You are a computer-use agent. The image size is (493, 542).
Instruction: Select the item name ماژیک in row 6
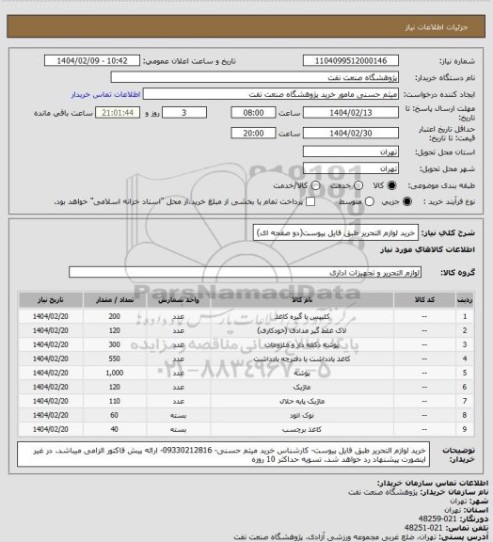click(x=302, y=387)
